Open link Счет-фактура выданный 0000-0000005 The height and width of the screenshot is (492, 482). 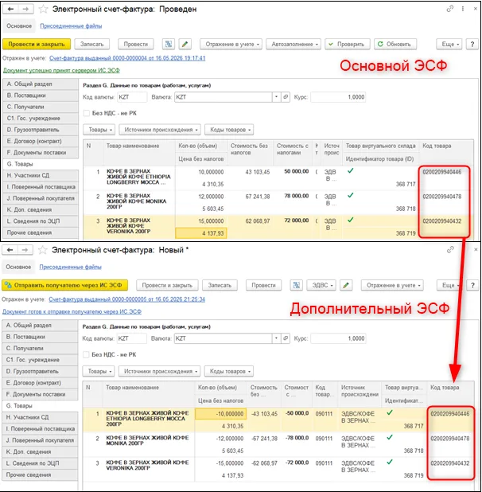point(126,299)
